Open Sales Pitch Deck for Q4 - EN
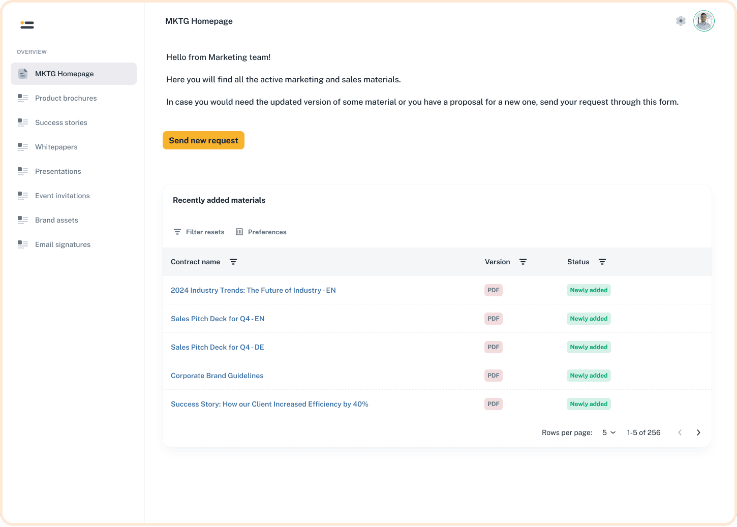Image resolution: width=737 pixels, height=527 pixels. [x=218, y=319]
